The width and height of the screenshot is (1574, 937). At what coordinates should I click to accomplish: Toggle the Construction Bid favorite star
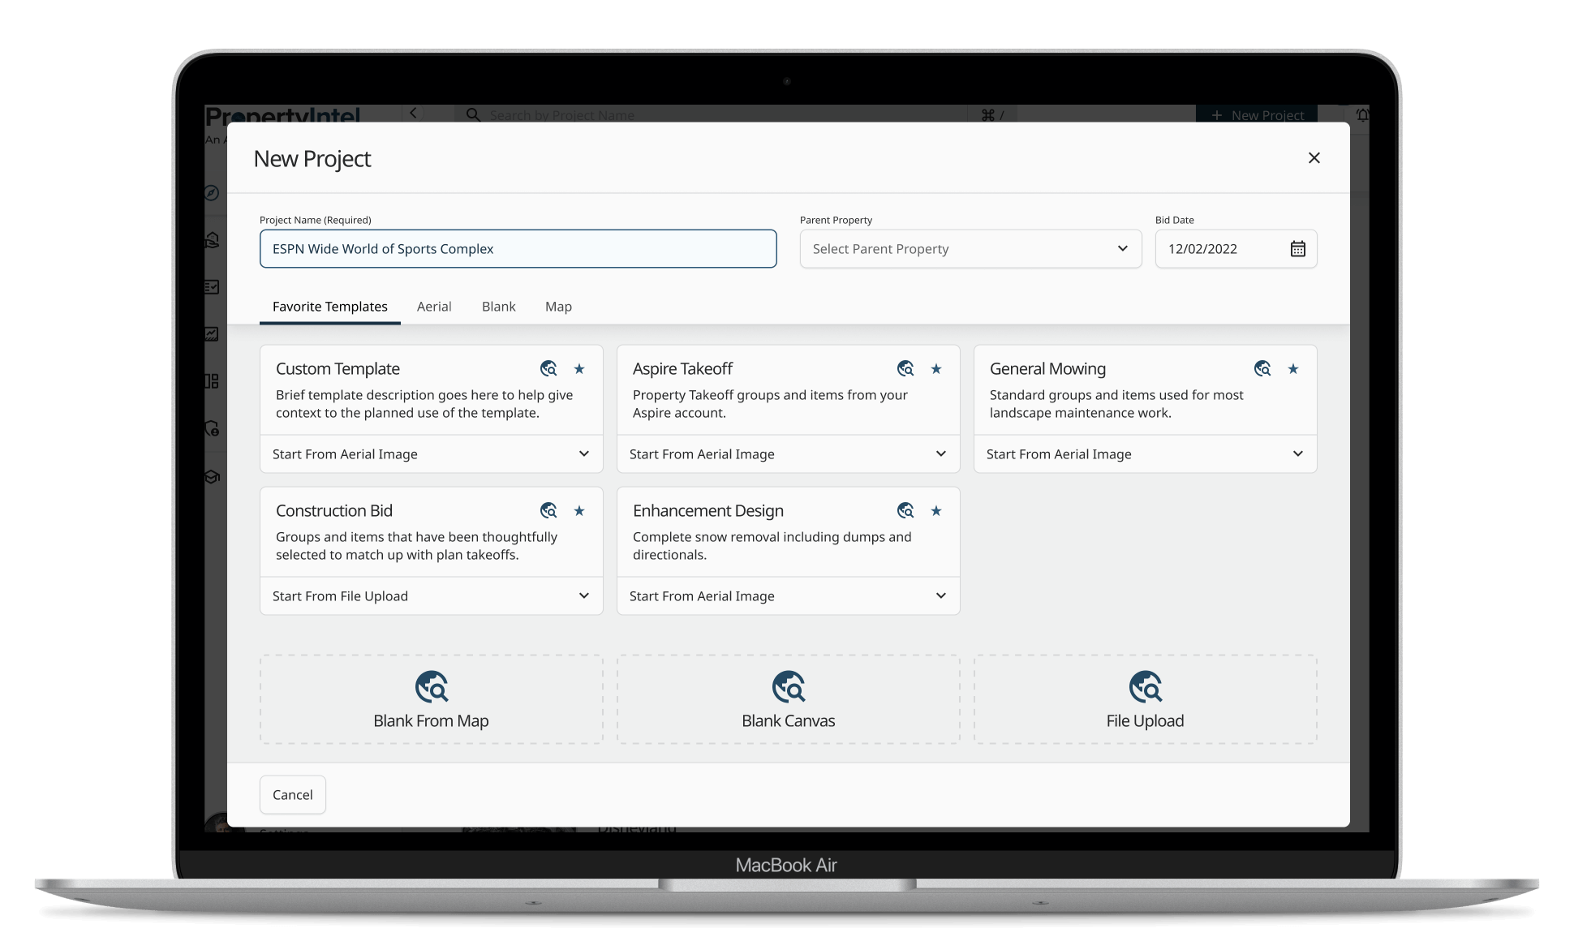[579, 511]
